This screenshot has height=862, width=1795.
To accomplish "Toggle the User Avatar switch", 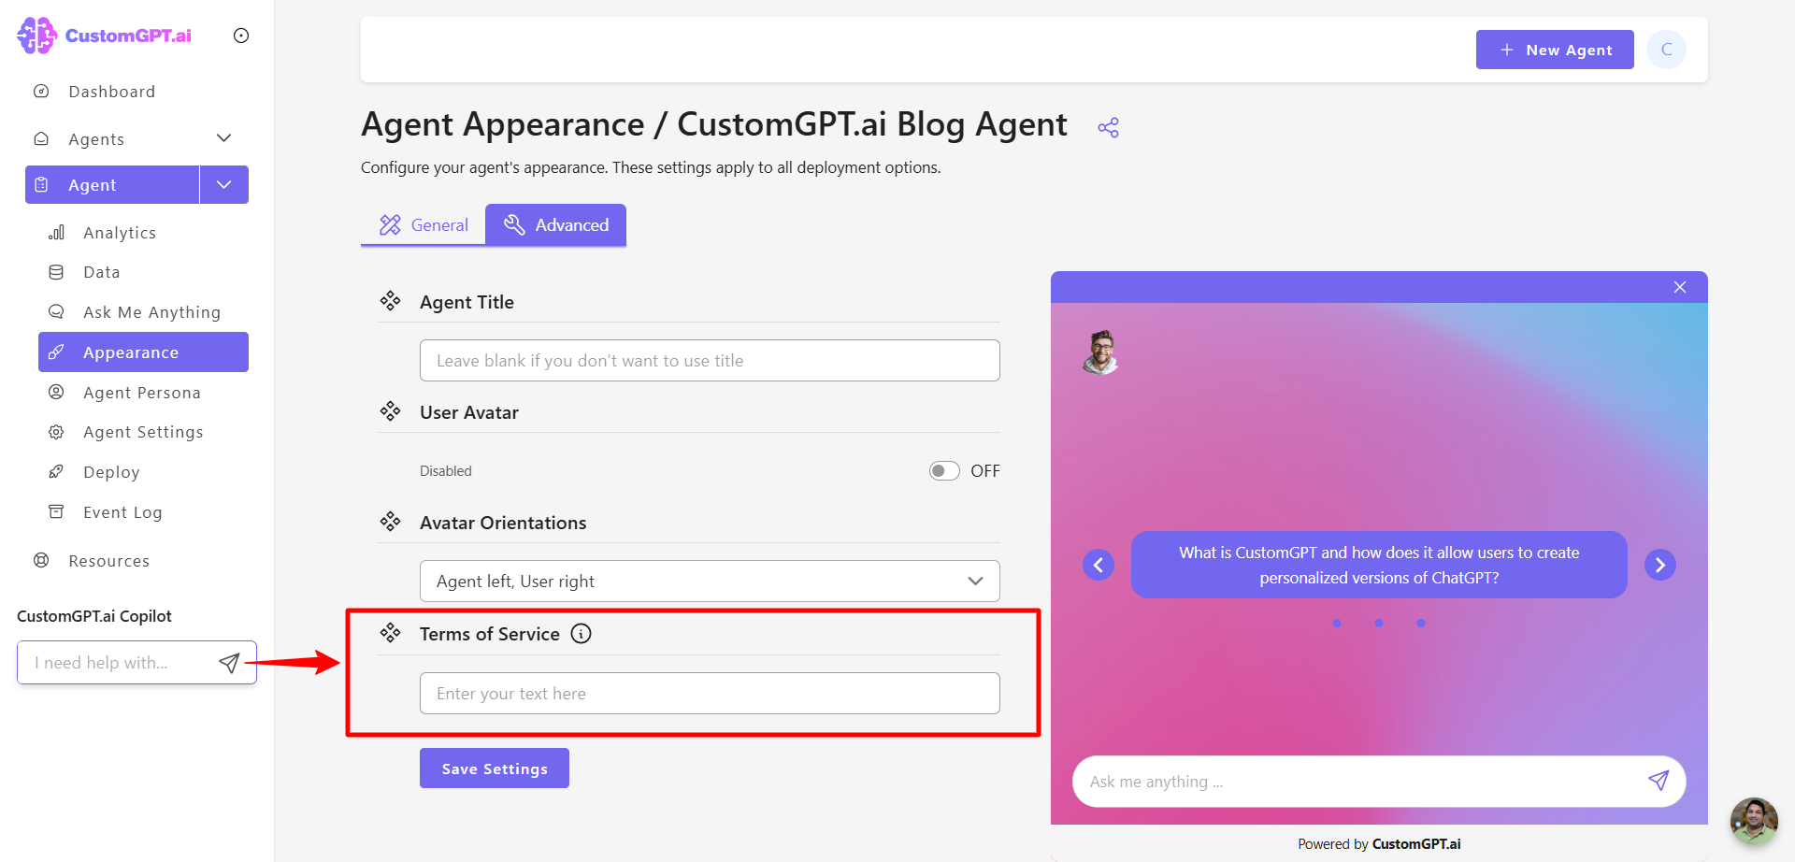I will 944,471.
